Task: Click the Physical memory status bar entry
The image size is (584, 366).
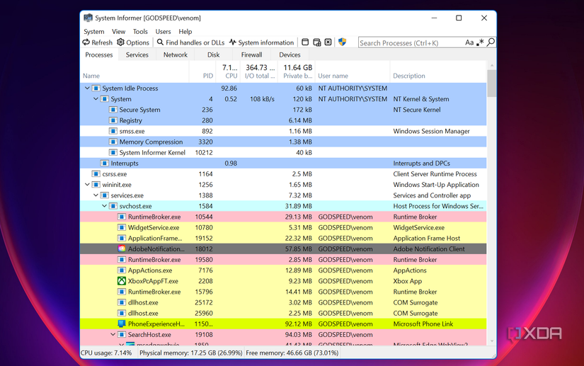Action: (x=190, y=353)
